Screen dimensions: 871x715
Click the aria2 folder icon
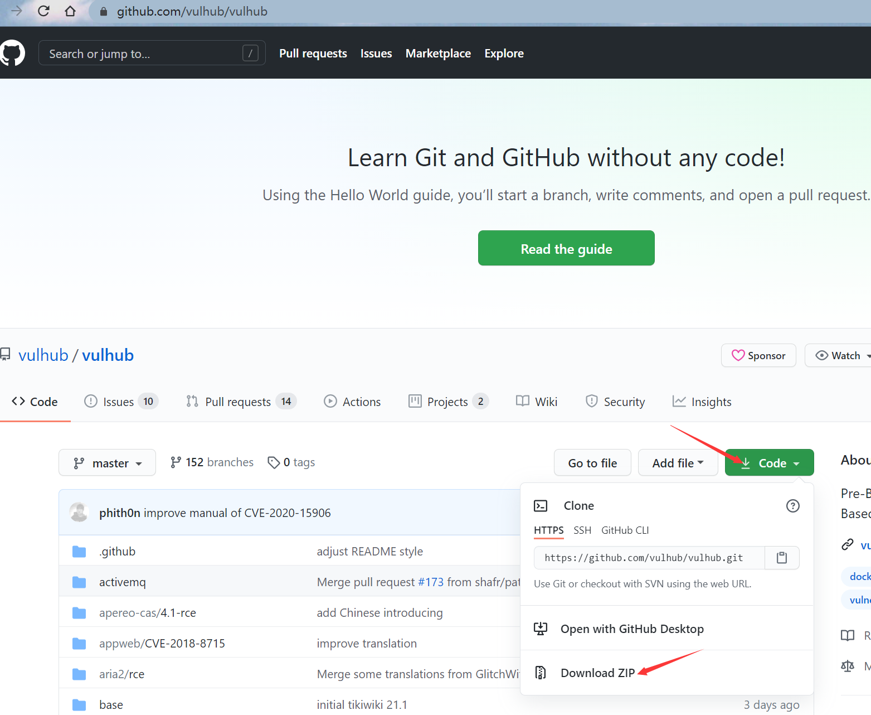coord(79,674)
